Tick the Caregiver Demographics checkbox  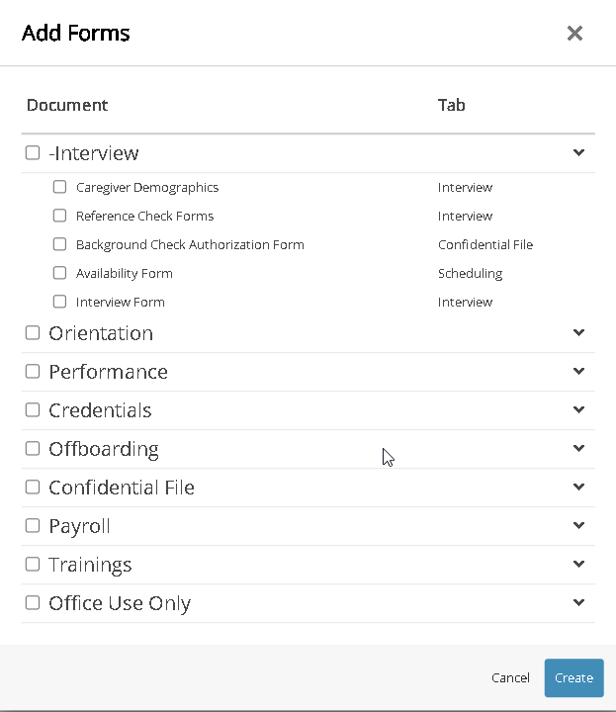60,187
